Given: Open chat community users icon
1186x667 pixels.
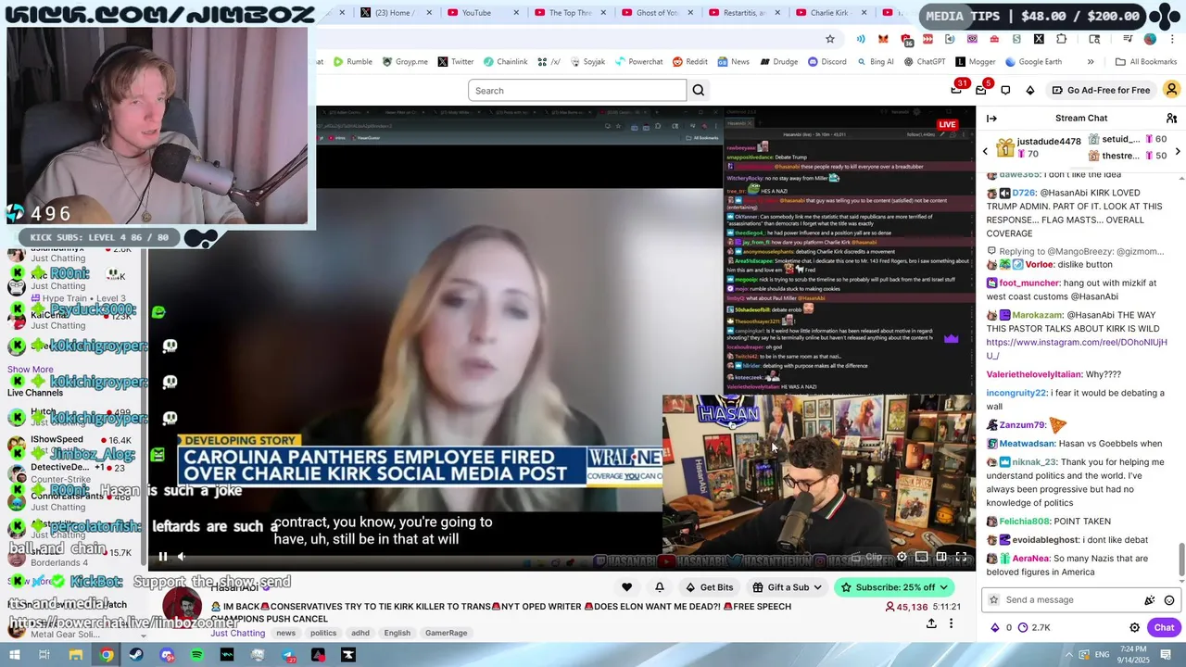Looking at the screenshot, I should click(1171, 119).
